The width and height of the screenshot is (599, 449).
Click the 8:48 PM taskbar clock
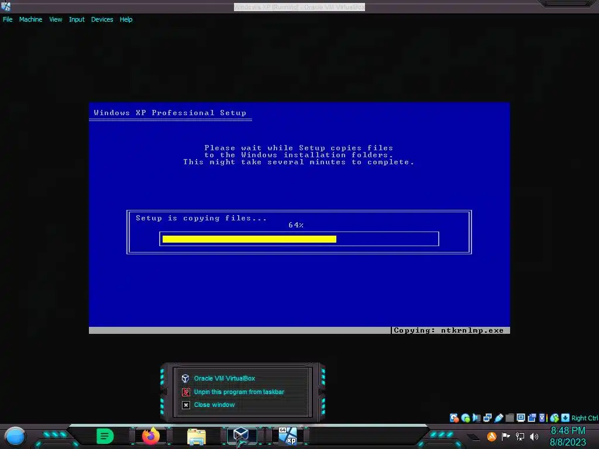point(568,431)
